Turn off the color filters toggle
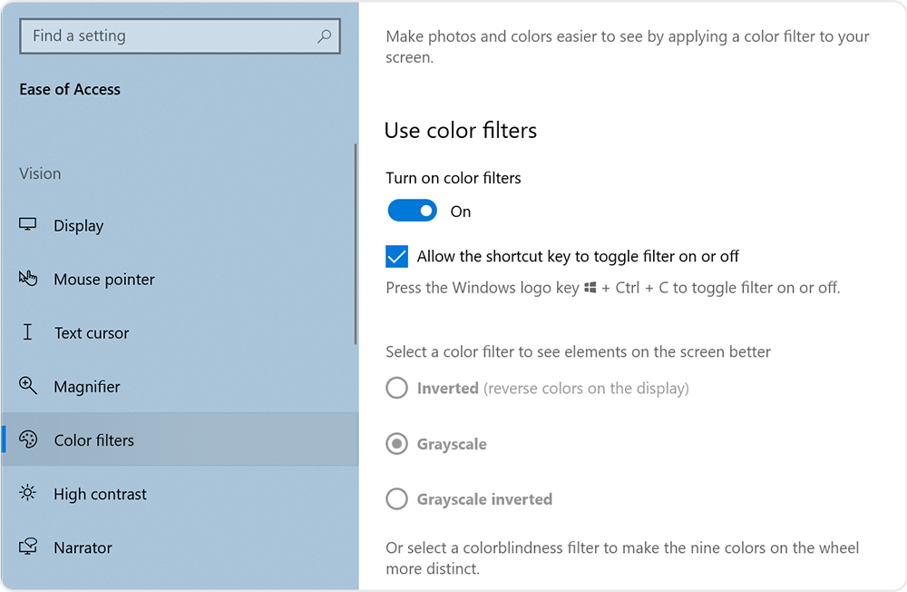 coord(412,210)
